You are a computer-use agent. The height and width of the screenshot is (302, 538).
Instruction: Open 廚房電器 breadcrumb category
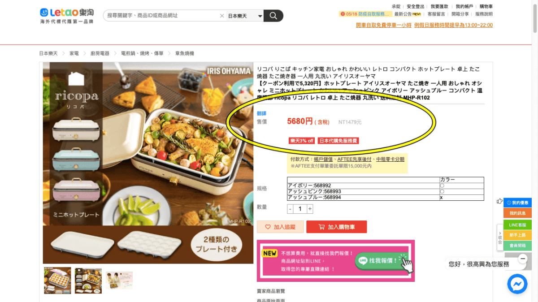coord(100,53)
